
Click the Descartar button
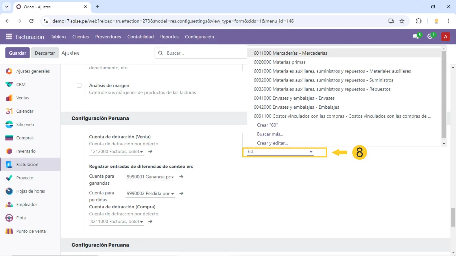pos(45,53)
